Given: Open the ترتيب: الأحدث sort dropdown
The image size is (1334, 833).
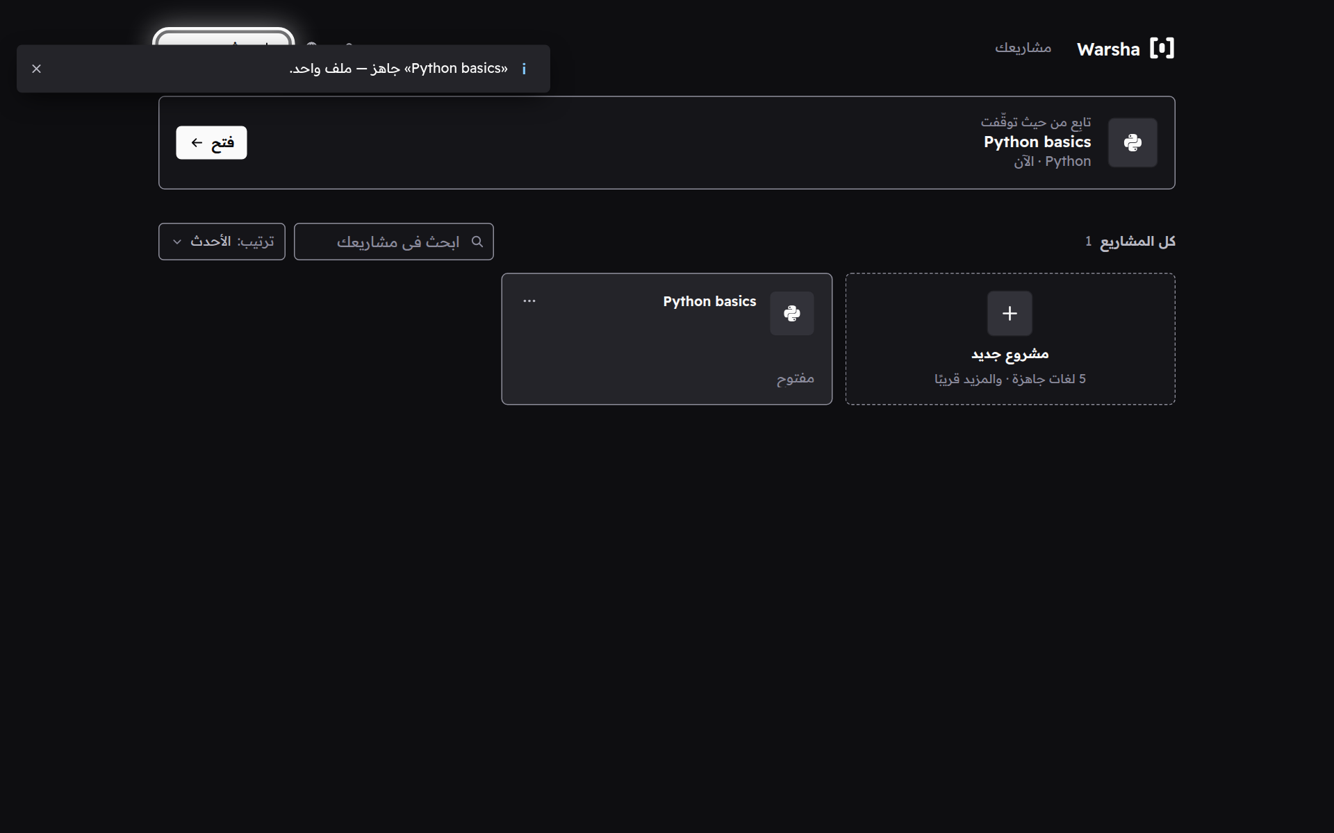Looking at the screenshot, I should (222, 242).
